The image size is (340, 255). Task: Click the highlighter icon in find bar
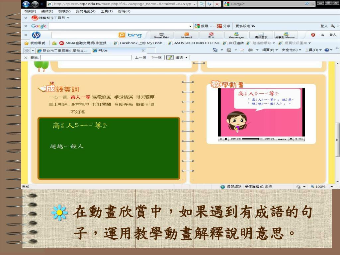[170, 57]
